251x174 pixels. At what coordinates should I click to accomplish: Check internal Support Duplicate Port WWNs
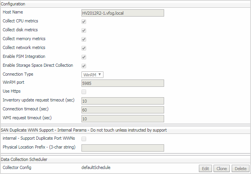(x=84, y=139)
